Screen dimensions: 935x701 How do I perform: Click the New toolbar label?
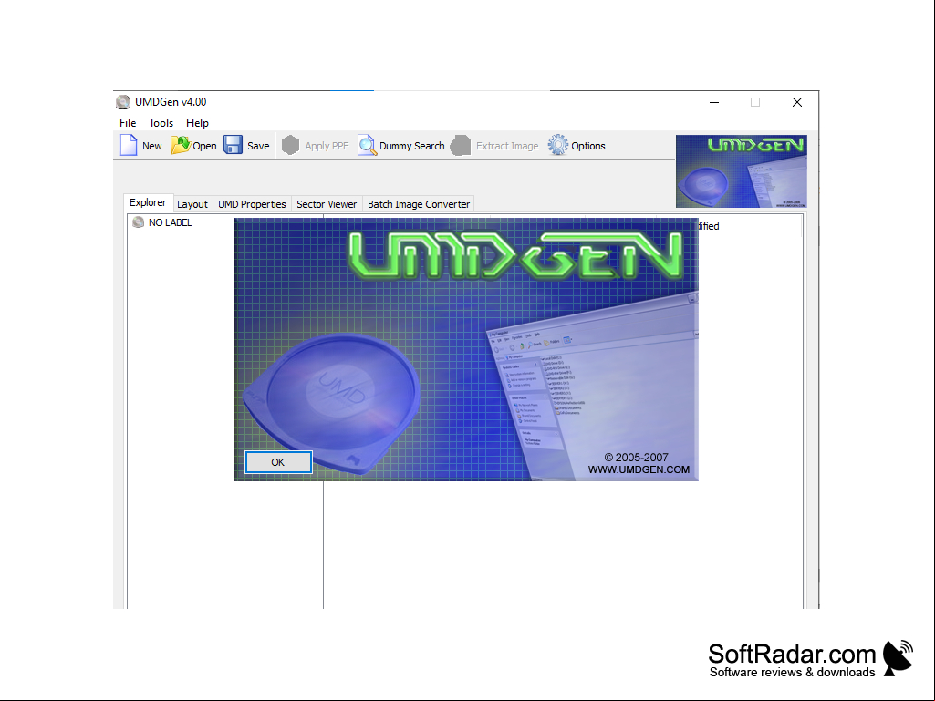tap(152, 146)
